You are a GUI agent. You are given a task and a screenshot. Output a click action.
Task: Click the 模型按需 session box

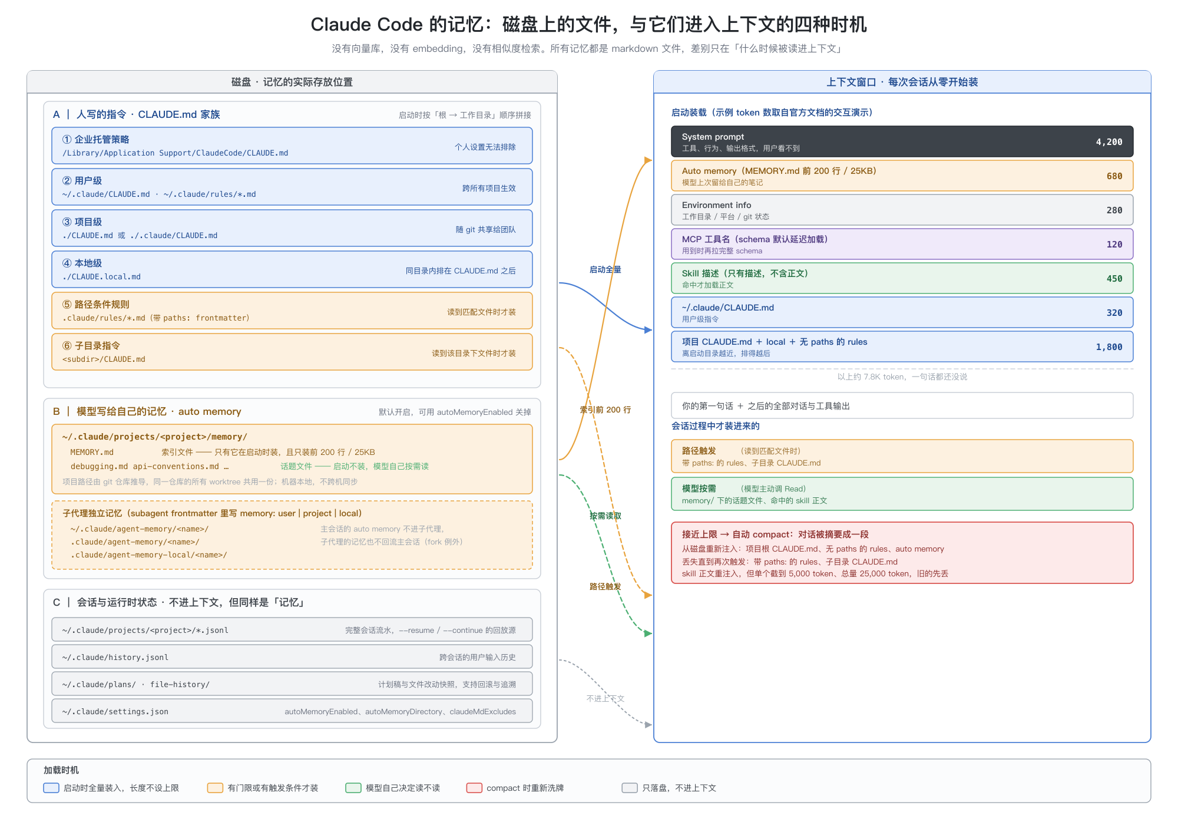click(x=902, y=494)
